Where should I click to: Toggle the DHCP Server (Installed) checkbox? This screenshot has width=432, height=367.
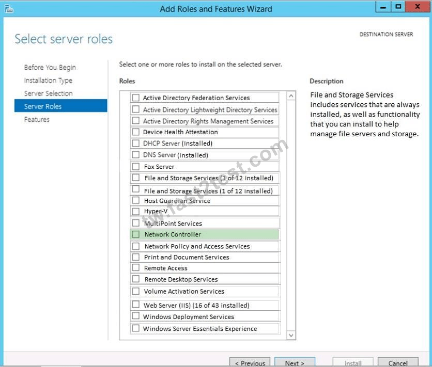[x=136, y=143]
